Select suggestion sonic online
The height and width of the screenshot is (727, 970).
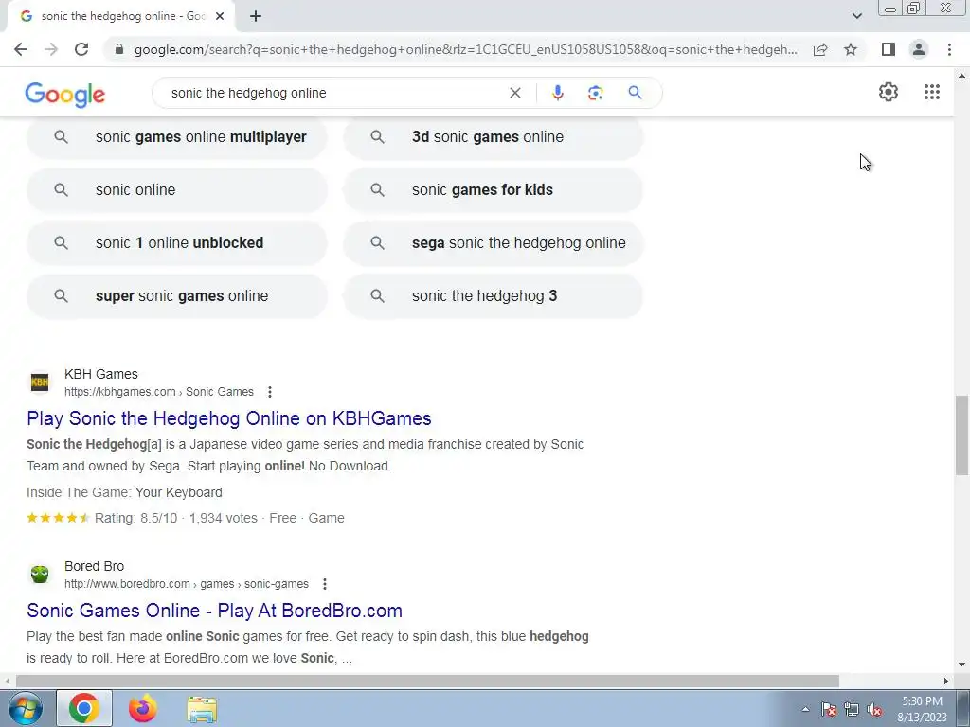pyautogui.click(x=177, y=189)
